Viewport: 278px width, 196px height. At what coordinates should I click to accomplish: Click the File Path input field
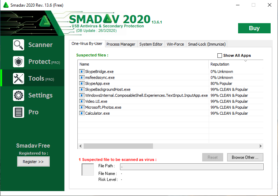point(192,167)
